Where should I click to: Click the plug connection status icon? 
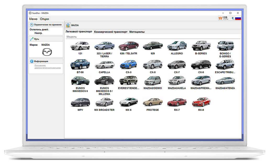tap(233, 18)
